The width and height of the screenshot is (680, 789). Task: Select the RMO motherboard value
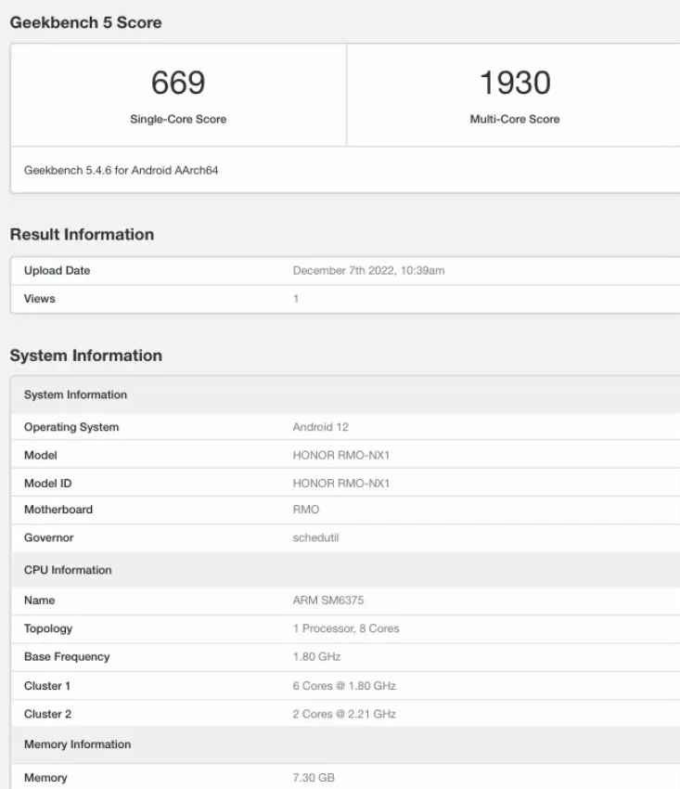pyautogui.click(x=306, y=510)
